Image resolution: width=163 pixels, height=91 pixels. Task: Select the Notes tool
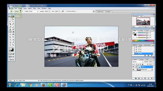click(x=10, y=42)
